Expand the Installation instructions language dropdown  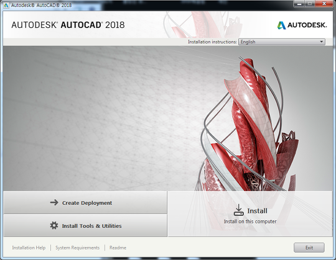[282, 42]
